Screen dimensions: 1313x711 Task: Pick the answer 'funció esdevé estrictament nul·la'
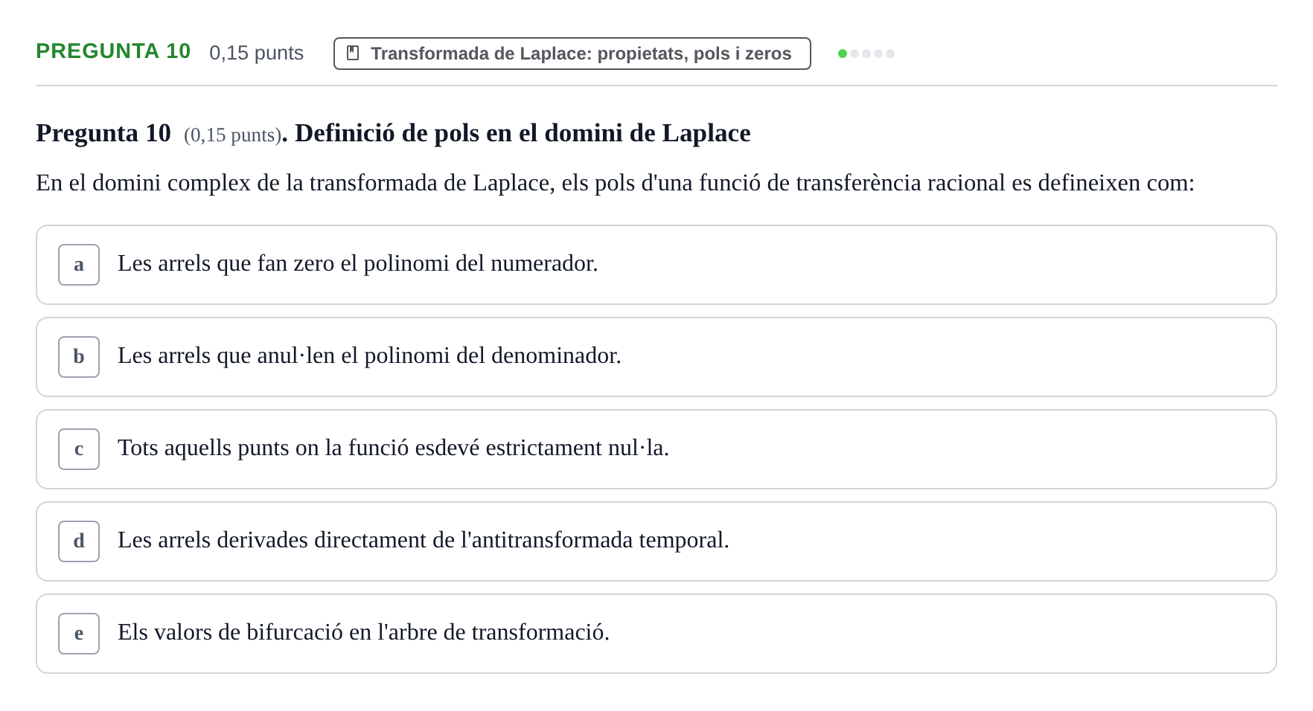click(656, 449)
